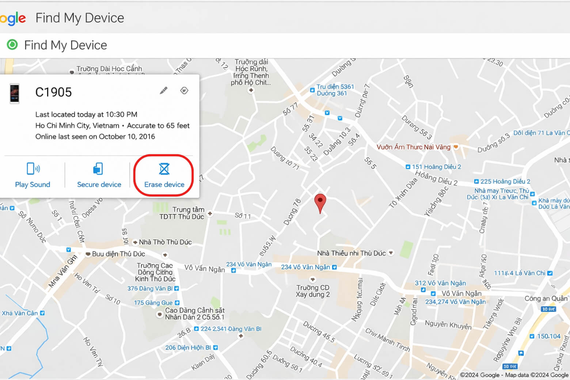570x380 pixels.
Task: Click the 151 Hoang Dieu 2 blue marker
Action: click(x=407, y=166)
